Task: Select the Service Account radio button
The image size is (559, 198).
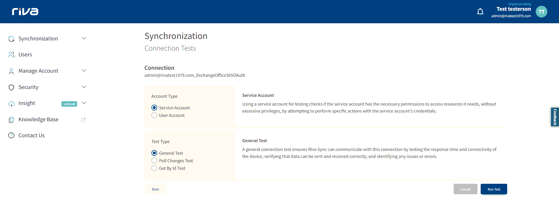Action: click(x=154, y=108)
